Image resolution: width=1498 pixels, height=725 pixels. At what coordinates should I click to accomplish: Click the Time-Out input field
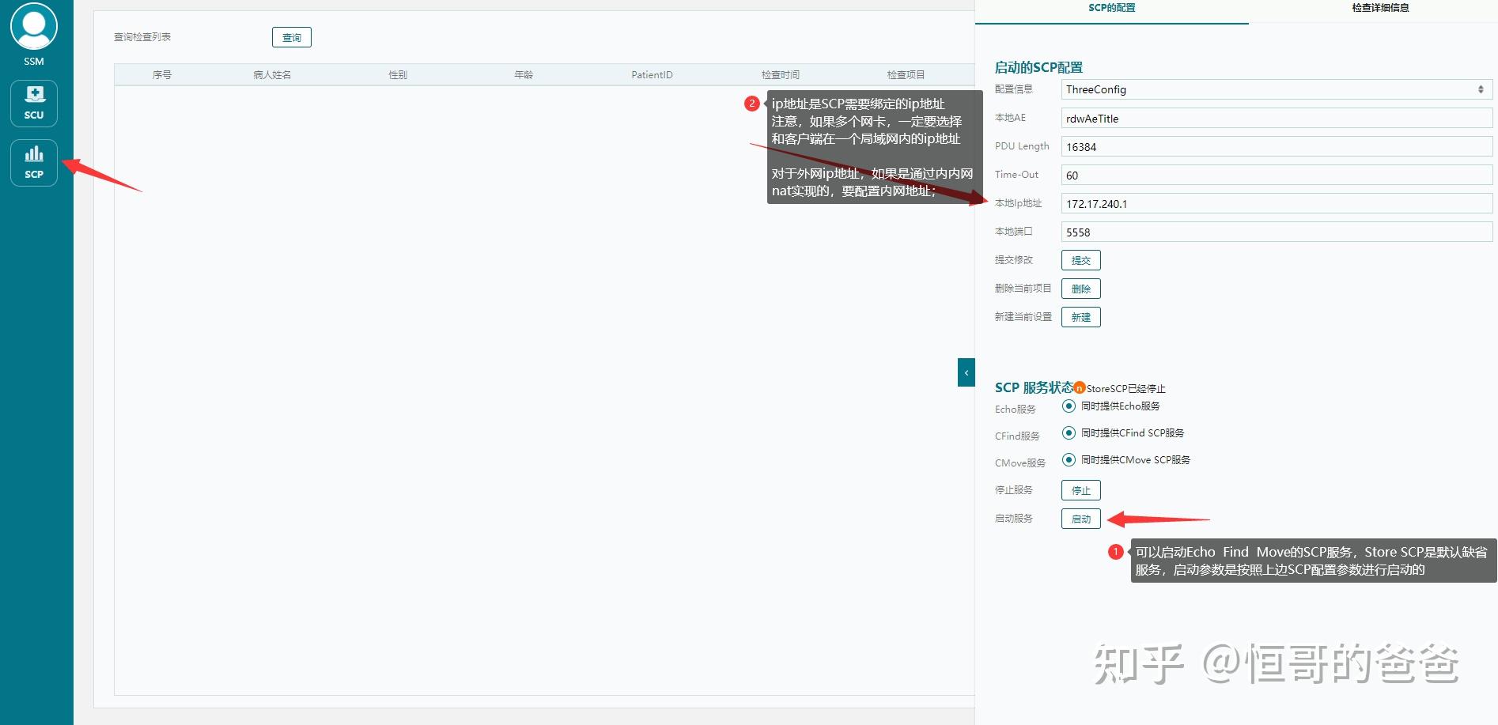pyautogui.click(x=1277, y=176)
